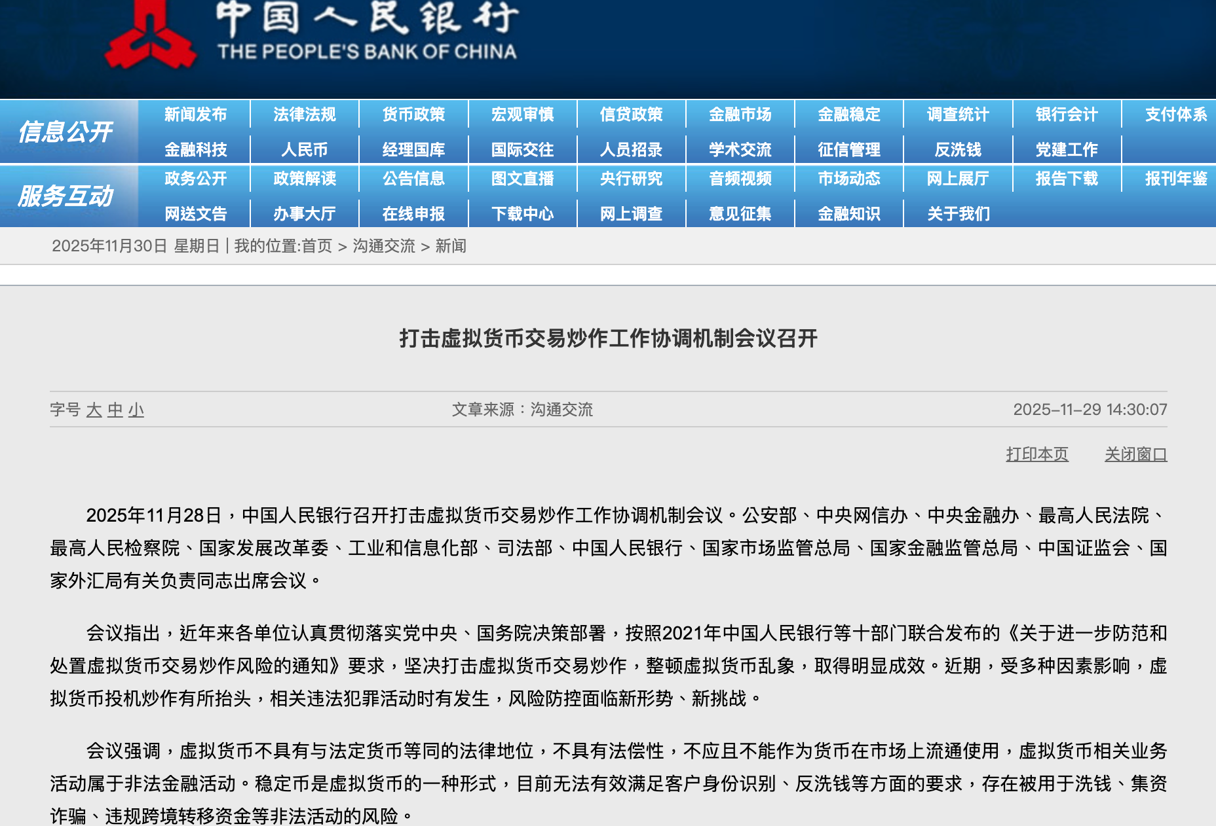Open 市场动态 menu entry
This screenshot has height=826, width=1216.
pyautogui.click(x=849, y=179)
